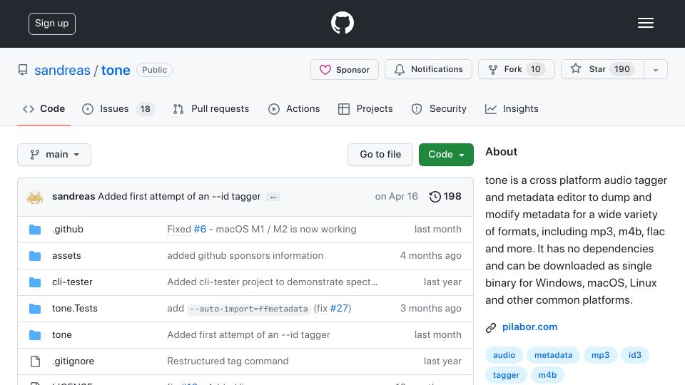Image resolution: width=685 pixels, height=385 pixels.
Task: Click the fork count badge 10
Action: point(536,69)
